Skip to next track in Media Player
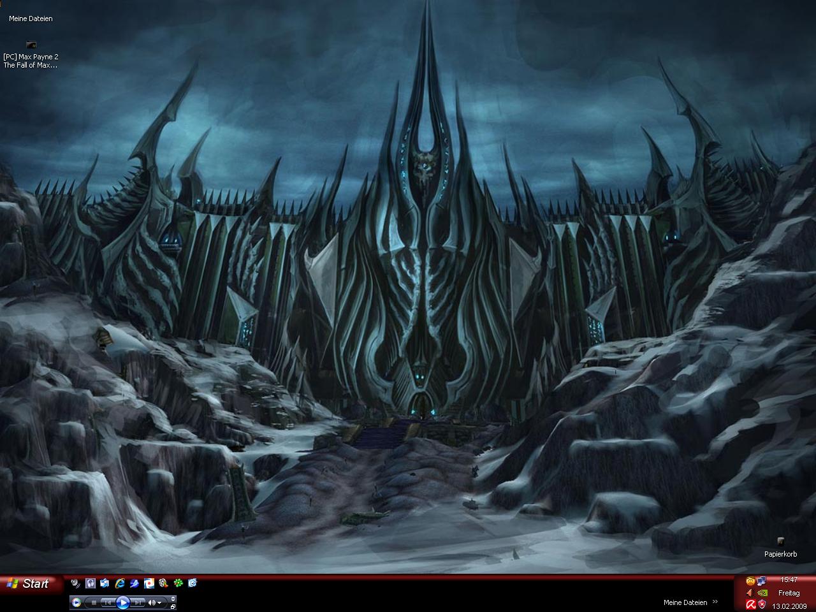The height and width of the screenshot is (612, 816). click(138, 602)
